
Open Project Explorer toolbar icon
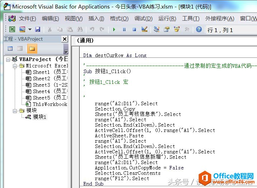[157, 29]
